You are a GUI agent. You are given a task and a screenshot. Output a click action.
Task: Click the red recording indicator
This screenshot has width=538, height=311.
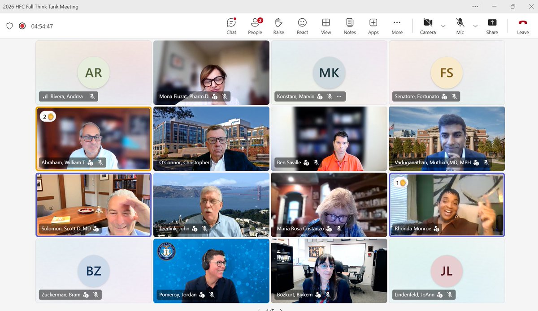(22, 26)
